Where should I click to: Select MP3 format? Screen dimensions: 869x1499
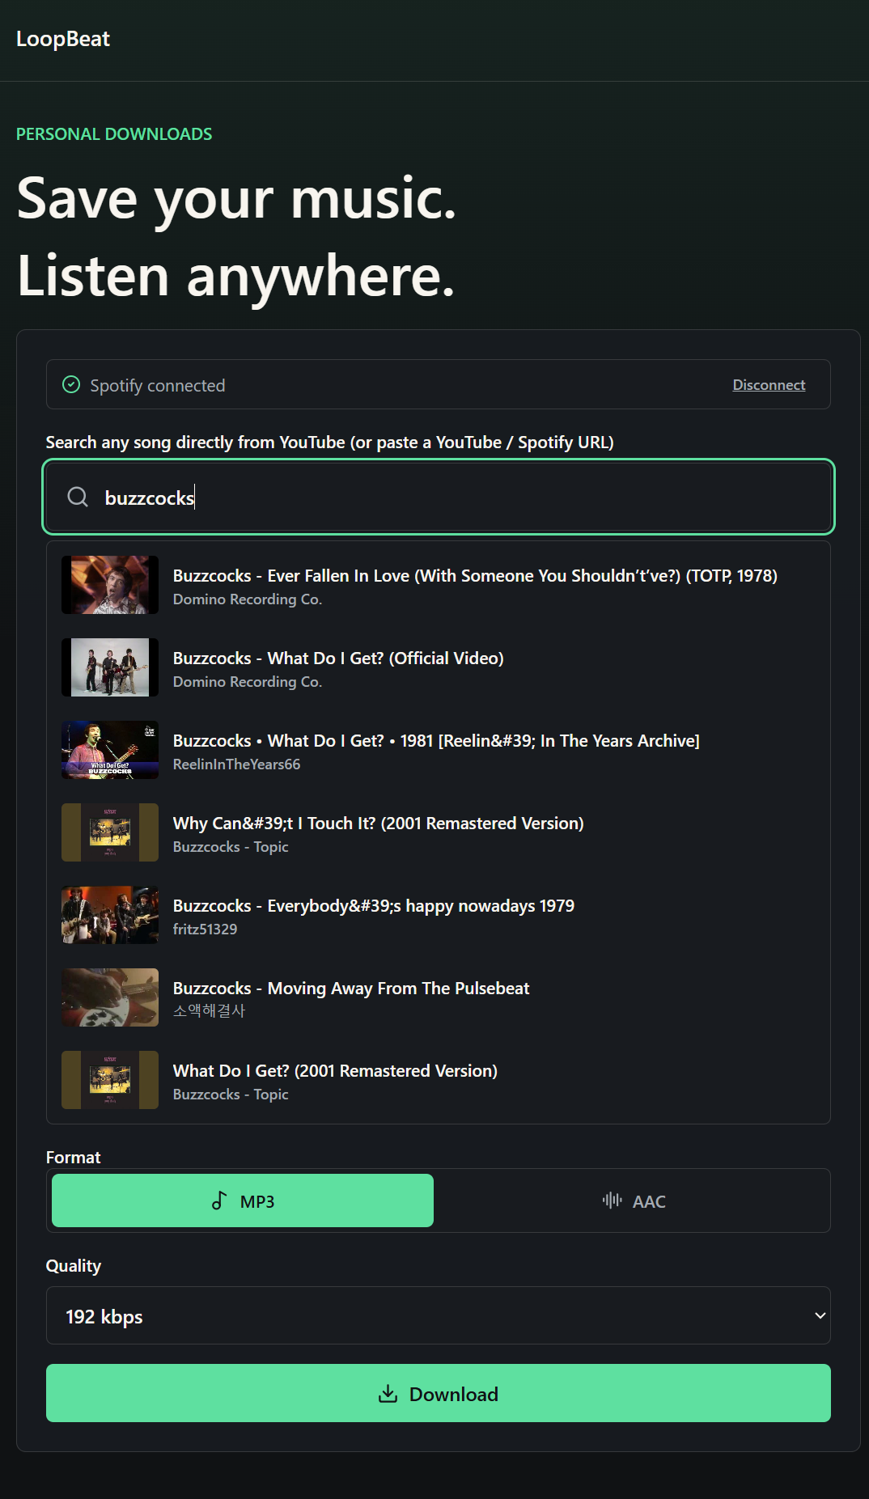click(x=243, y=1200)
